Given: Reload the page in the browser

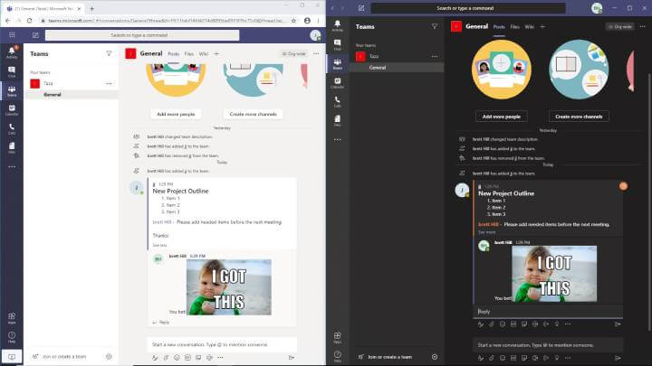Looking at the screenshot, I should click(30, 20).
